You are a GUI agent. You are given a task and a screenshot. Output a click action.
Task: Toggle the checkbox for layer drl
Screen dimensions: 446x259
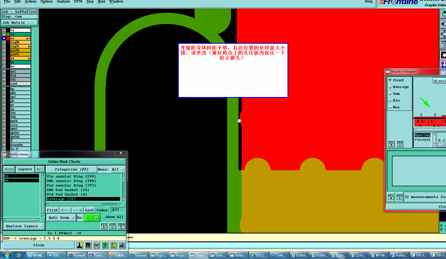pos(4,71)
